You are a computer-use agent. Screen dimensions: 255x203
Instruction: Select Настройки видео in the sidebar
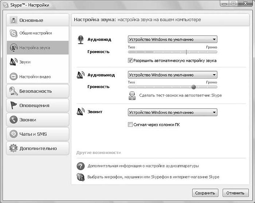[35, 77]
